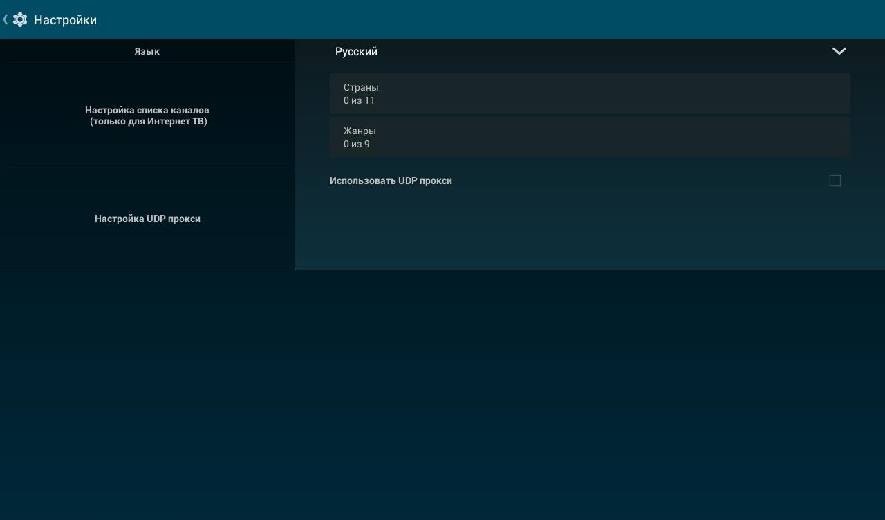885x520 pixels.
Task: Tap the Настройки header title
Action: coord(65,20)
